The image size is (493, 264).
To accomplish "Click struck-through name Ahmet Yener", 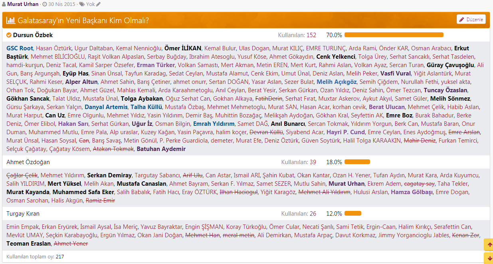I will (71, 244).
